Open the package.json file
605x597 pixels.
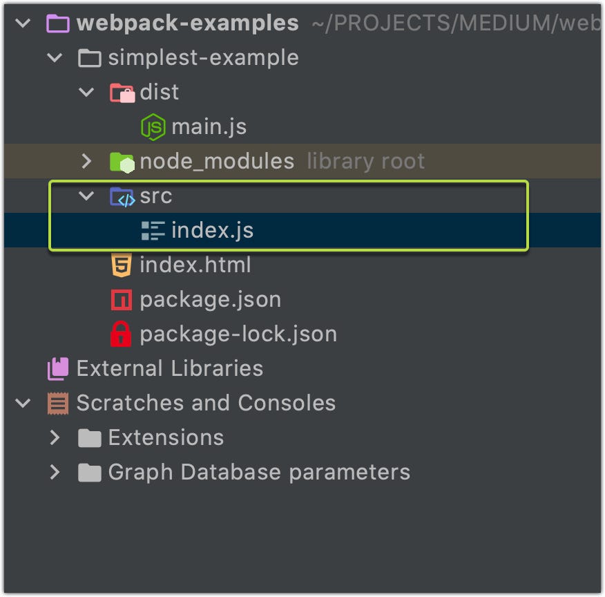[x=209, y=299]
